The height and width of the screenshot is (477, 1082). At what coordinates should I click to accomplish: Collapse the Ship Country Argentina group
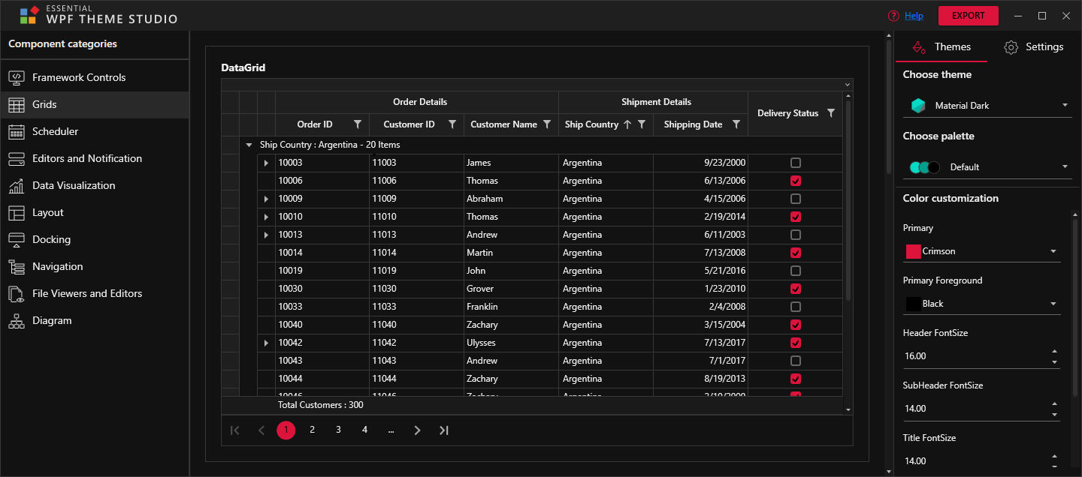[249, 145]
